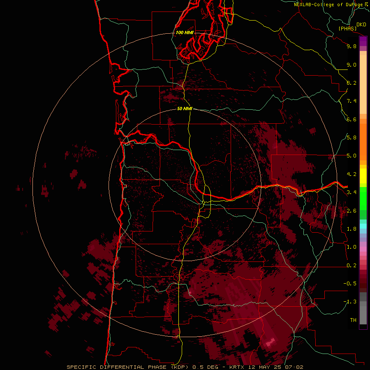Image resolution: width=370 pixels, height=370 pixels.
Task: Select the 1.8 scale value
Action: 351,229
